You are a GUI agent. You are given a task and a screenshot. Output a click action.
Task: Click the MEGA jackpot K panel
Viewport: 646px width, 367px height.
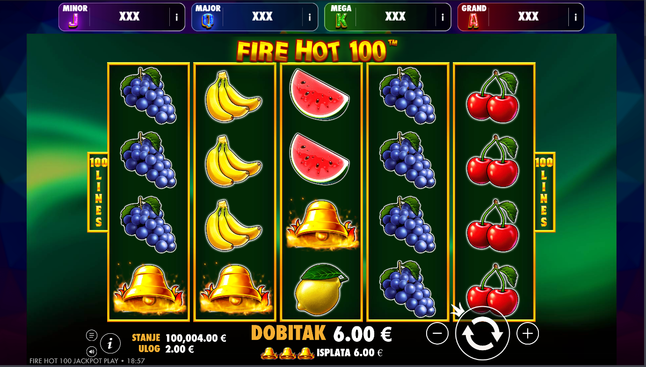click(388, 17)
